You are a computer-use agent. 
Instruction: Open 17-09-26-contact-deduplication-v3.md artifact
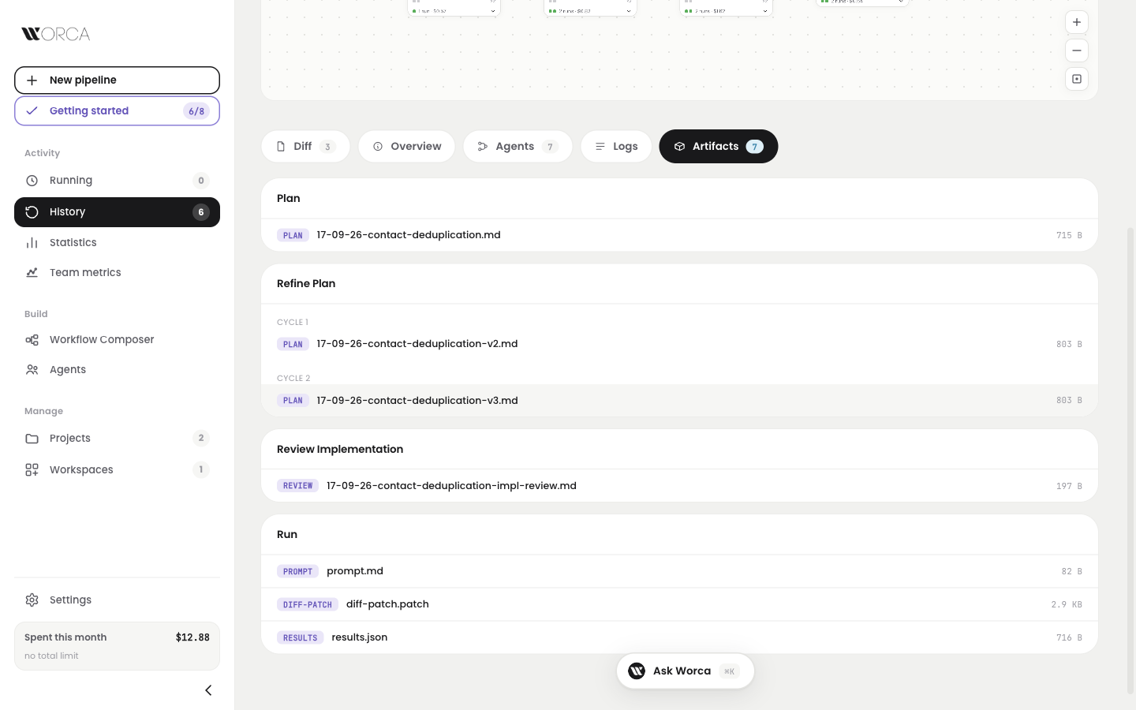point(679,401)
